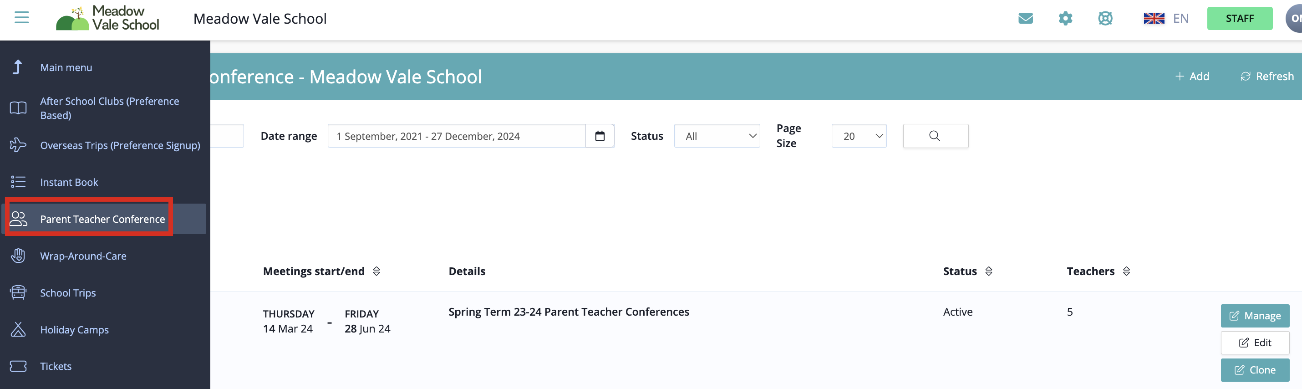Sort by Status column arrows
Viewport: 1302px width, 389px height.
[x=989, y=271]
